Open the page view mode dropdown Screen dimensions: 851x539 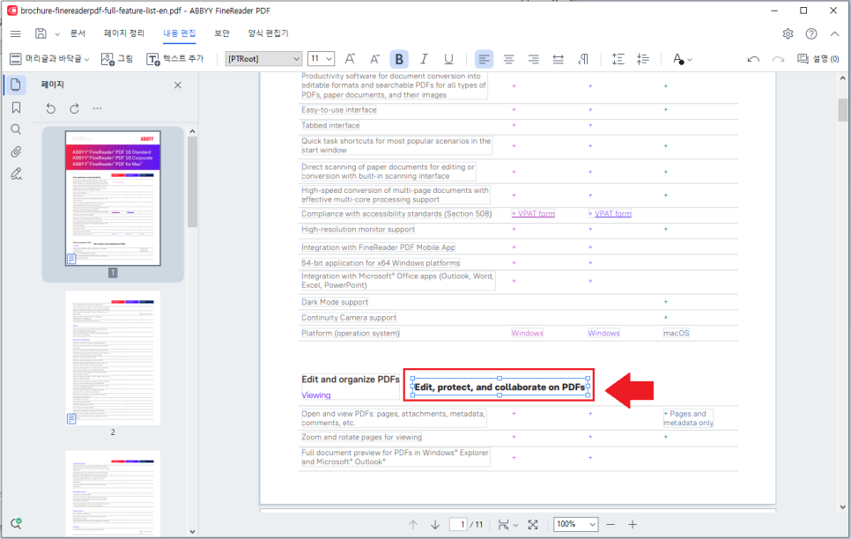[508, 524]
